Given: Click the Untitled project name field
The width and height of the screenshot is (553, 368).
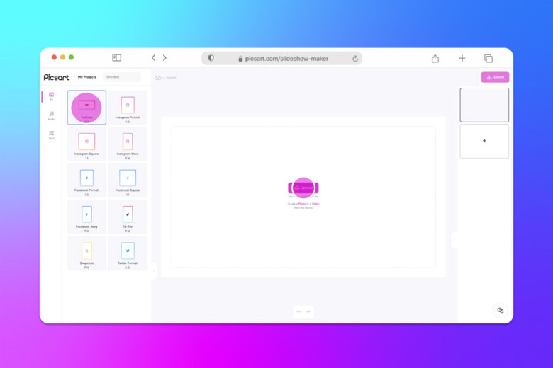Looking at the screenshot, I should [121, 77].
